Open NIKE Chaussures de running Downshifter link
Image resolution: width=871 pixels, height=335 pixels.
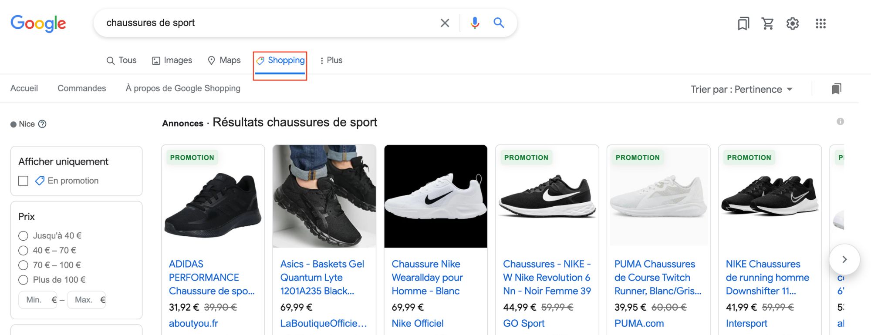tap(767, 278)
